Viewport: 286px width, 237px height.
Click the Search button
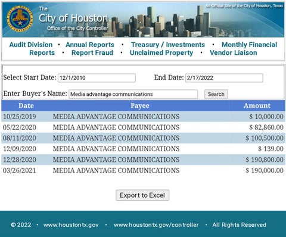pos(216,94)
